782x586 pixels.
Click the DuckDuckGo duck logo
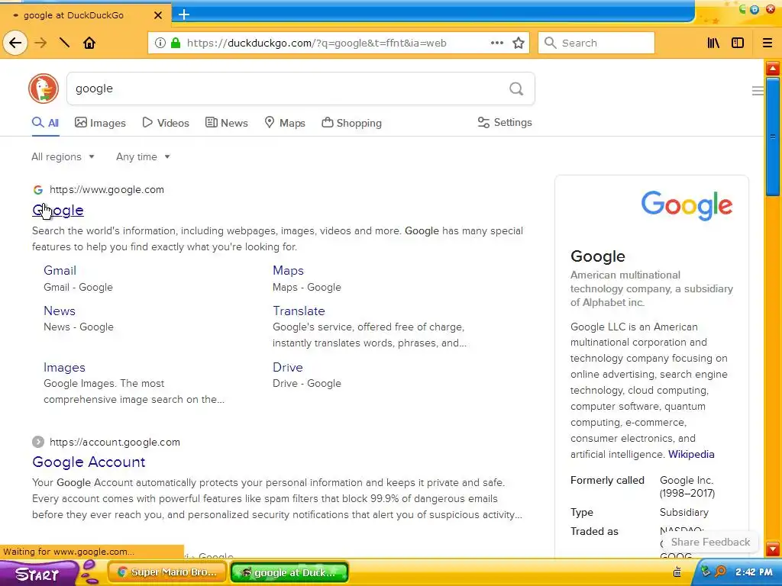tap(44, 89)
